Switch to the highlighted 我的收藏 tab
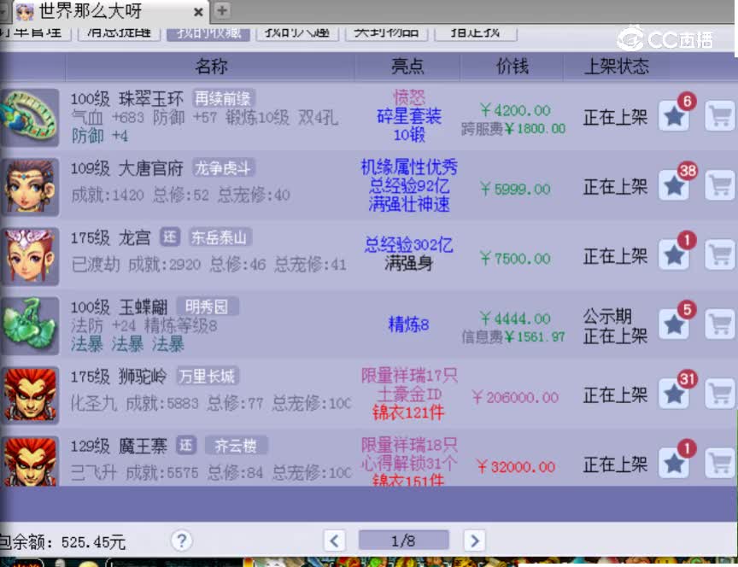Image resolution: width=738 pixels, height=567 pixels. [x=208, y=34]
